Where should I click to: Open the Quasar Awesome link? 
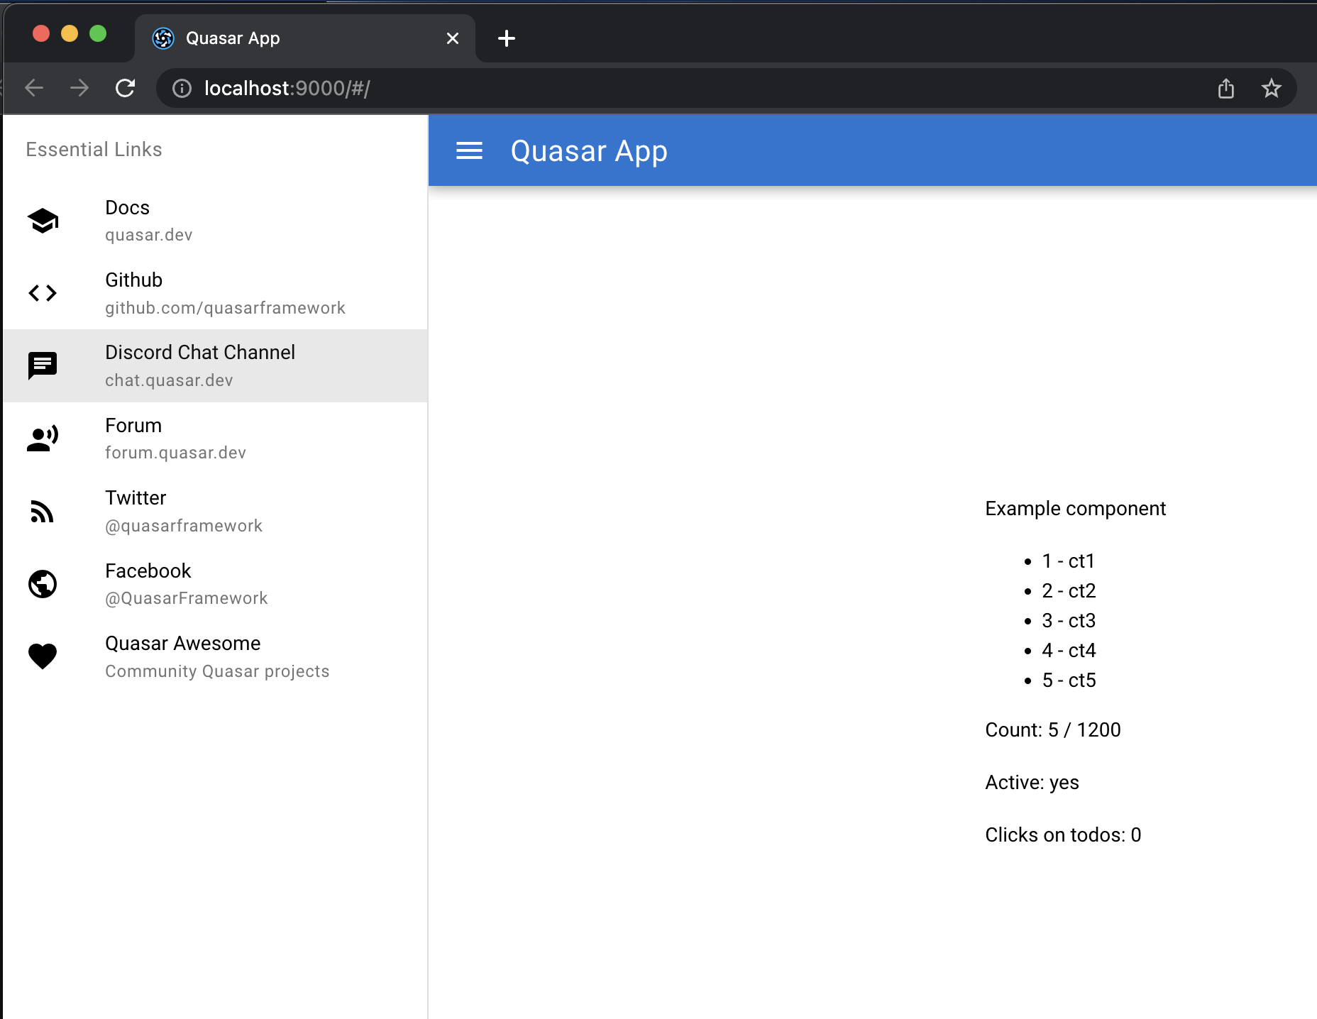pyautogui.click(x=216, y=656)
